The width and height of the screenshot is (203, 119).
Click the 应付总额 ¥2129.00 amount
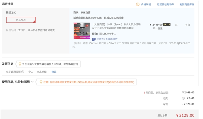[x=185, y=115]
